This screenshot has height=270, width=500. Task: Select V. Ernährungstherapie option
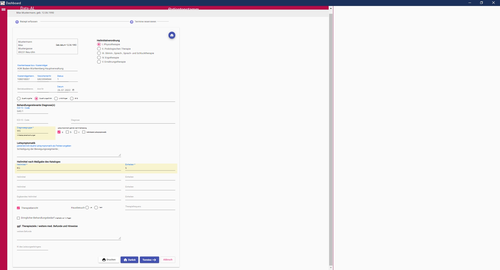pyautogui.click(x=99, y=62)
